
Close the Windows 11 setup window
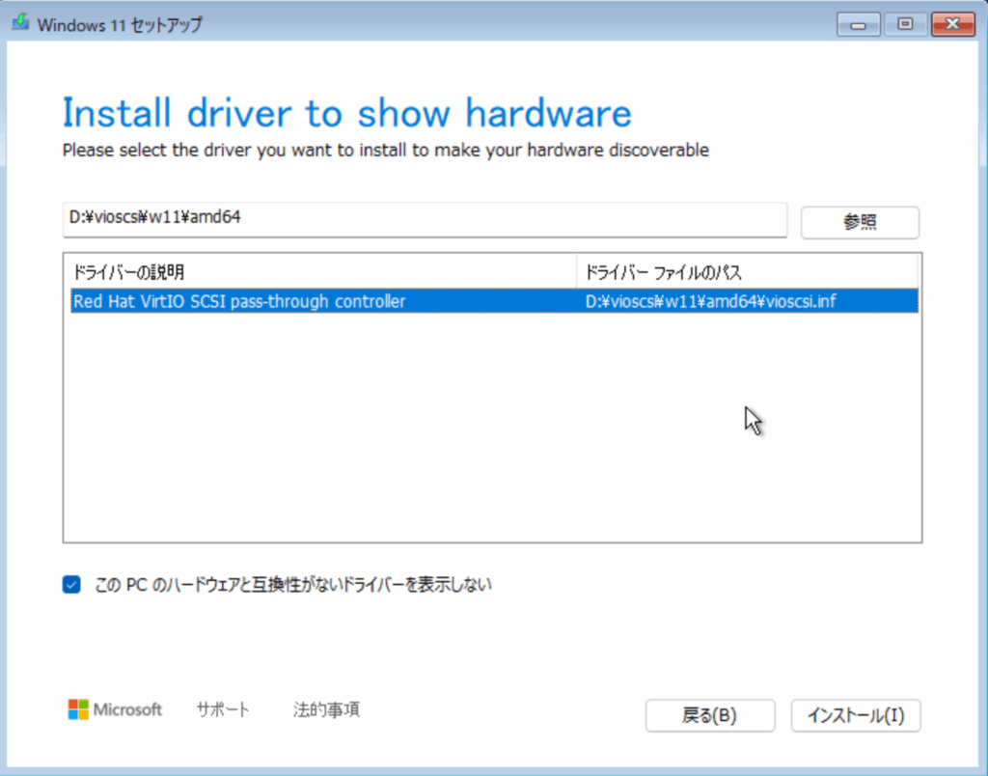pos(950,23)
